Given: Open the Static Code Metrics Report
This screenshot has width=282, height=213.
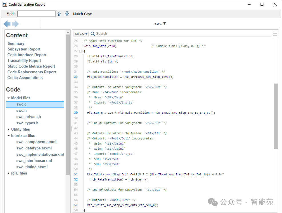Looking at the screenshot, I should pyautogui.click(x=31, y=66).
